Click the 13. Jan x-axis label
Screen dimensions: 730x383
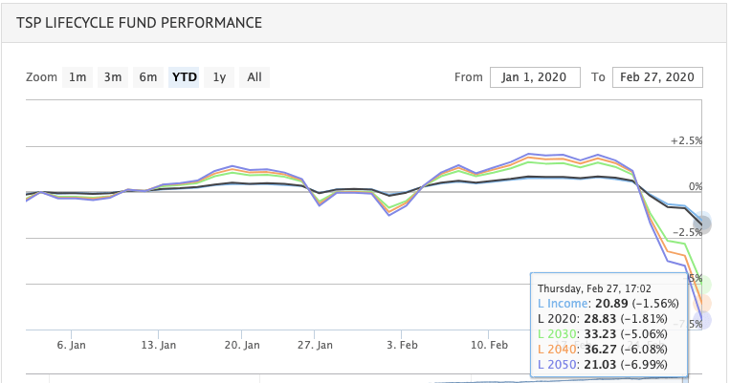(x=157, y=345)
